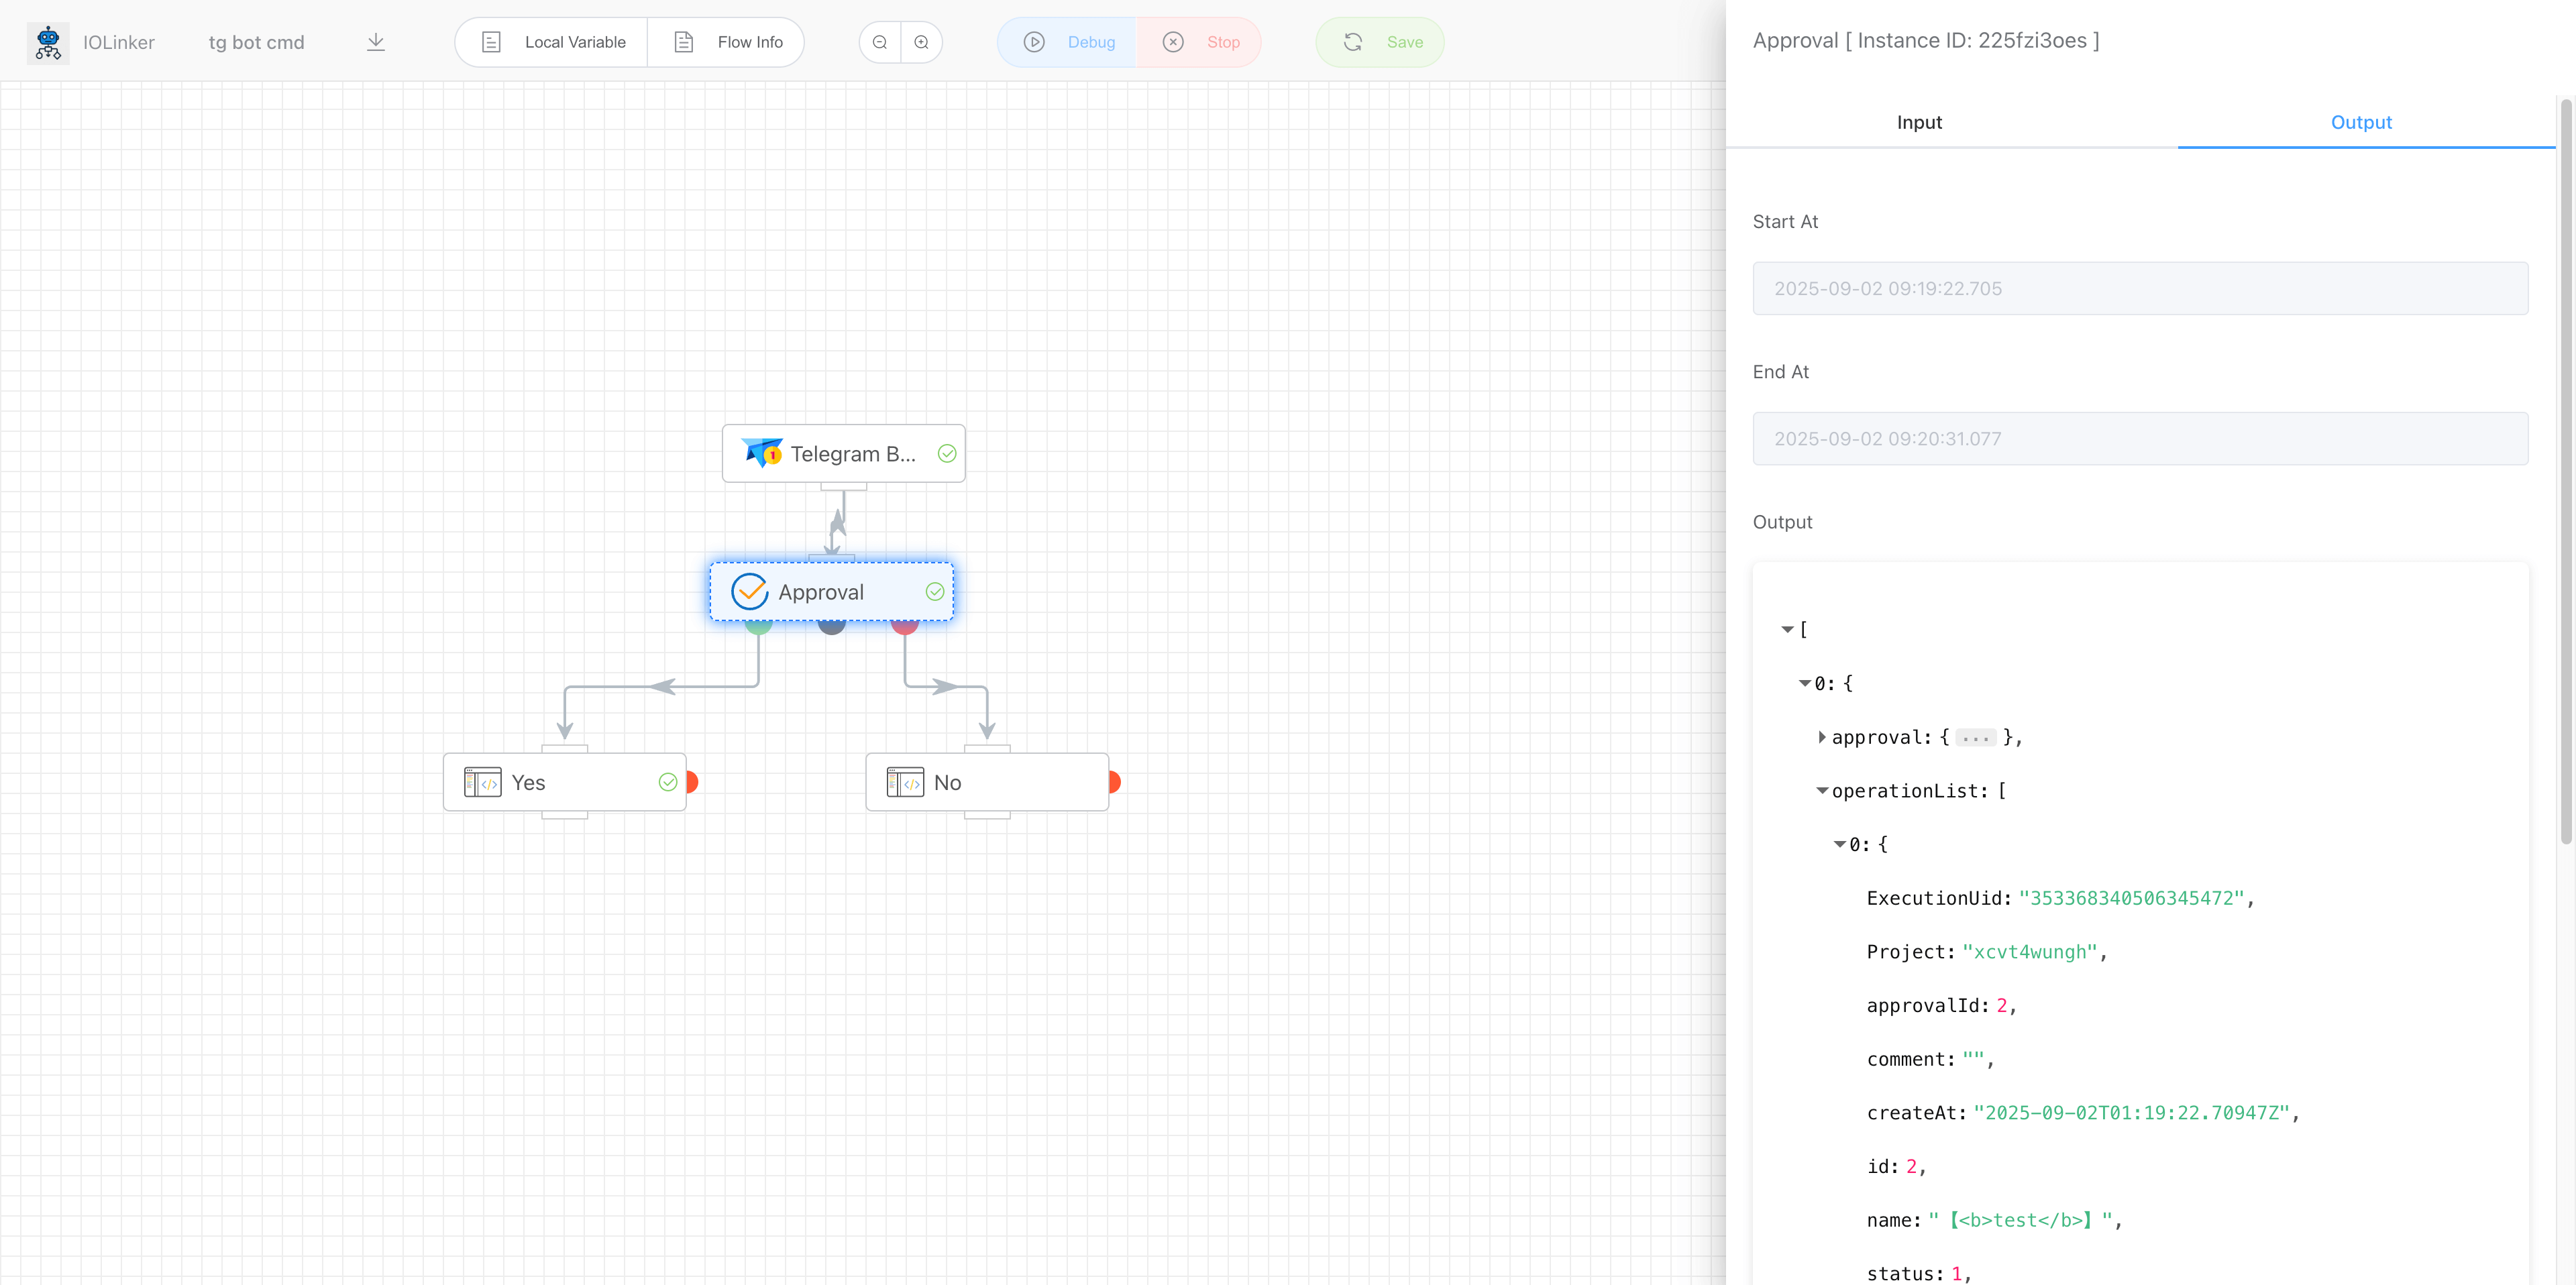Screen dimensions: 2576x1285
Task: Click the document icon on Local Variable button
Action: click(x=492, y=42)
